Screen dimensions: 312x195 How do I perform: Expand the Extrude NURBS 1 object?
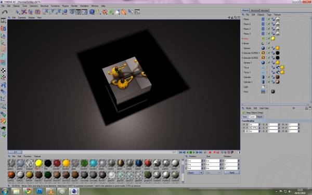(242, 53)
